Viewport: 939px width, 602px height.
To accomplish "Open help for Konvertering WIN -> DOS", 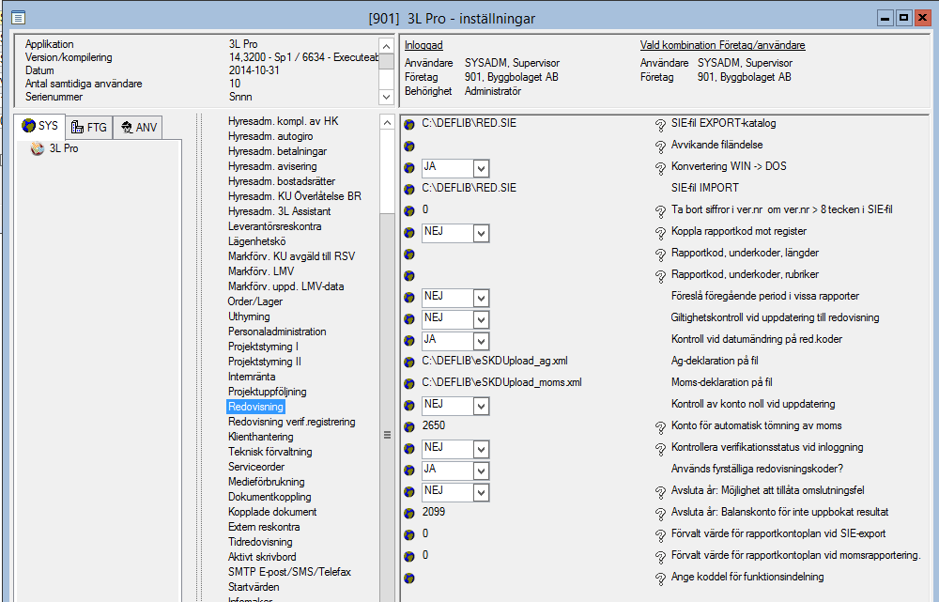I will (660, 168).
